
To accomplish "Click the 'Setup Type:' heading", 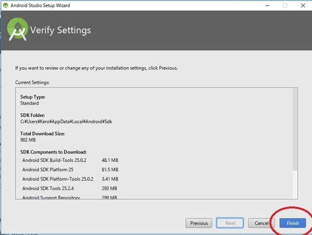I will [x=33, y=97].
